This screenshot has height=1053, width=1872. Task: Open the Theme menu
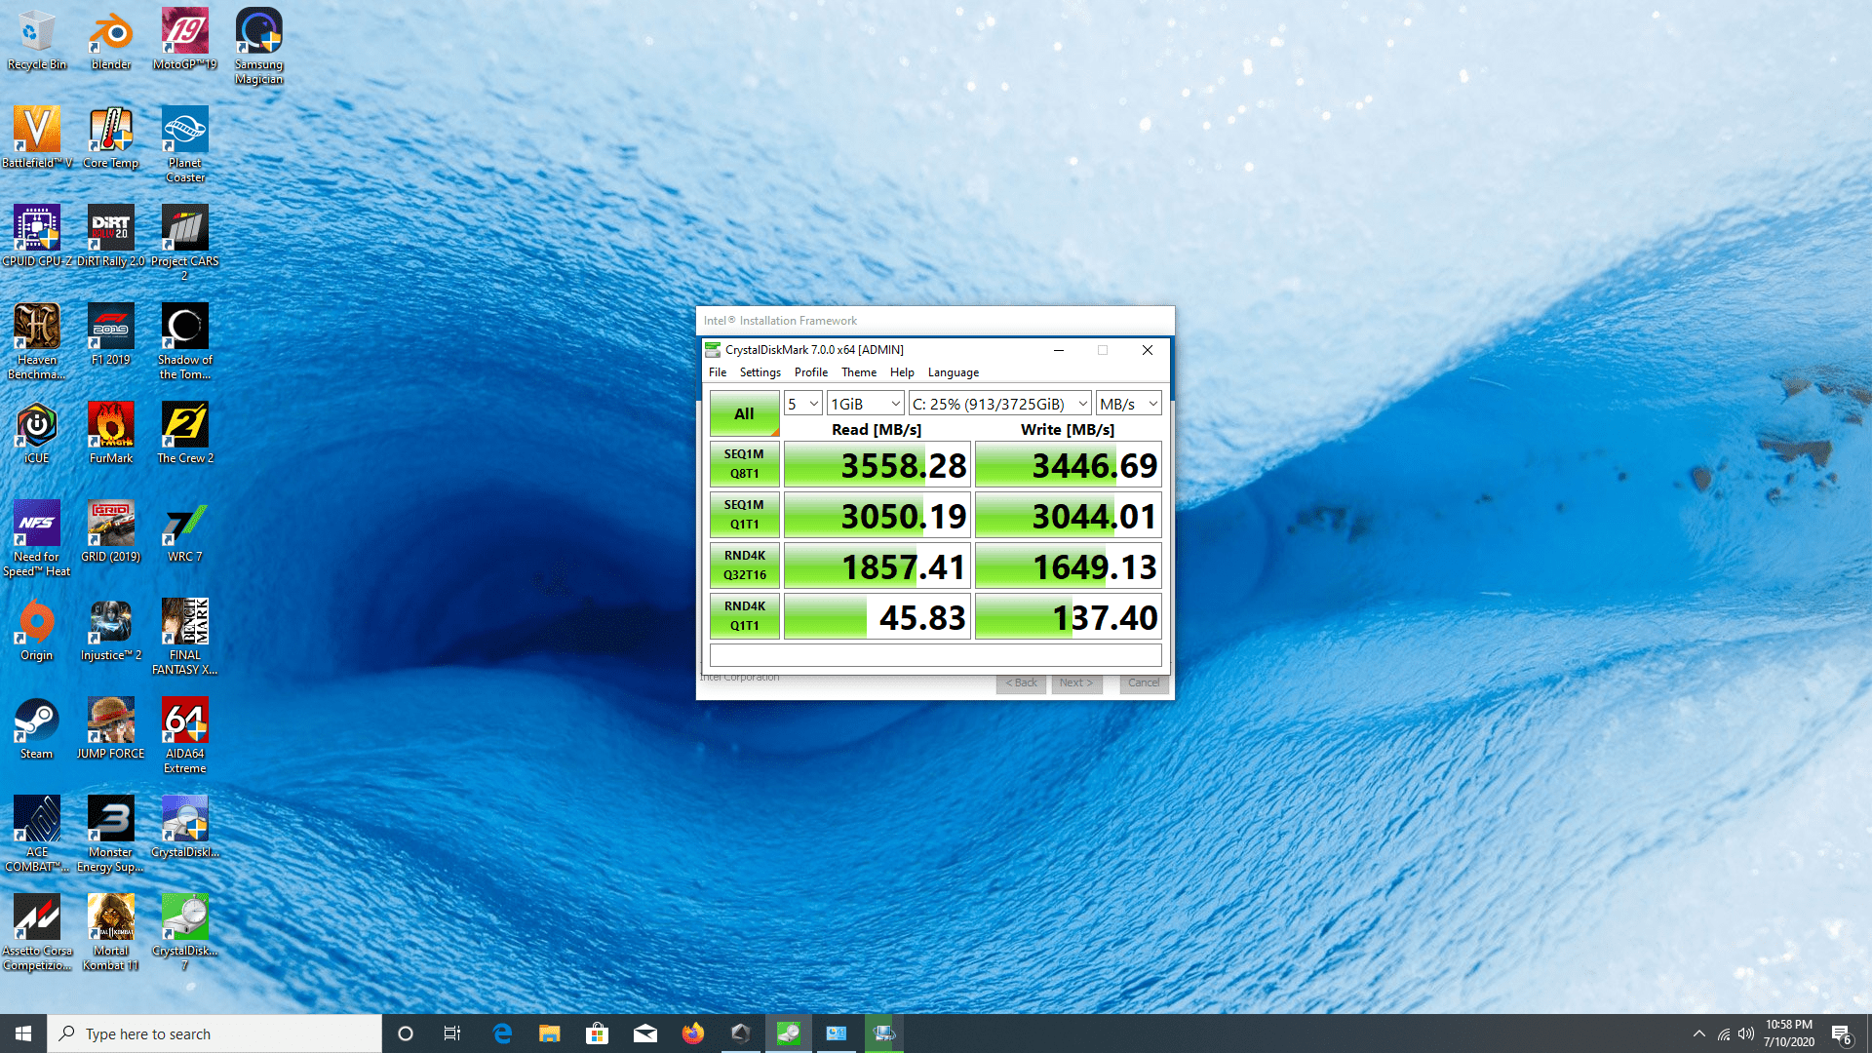[x=859, y=371]
